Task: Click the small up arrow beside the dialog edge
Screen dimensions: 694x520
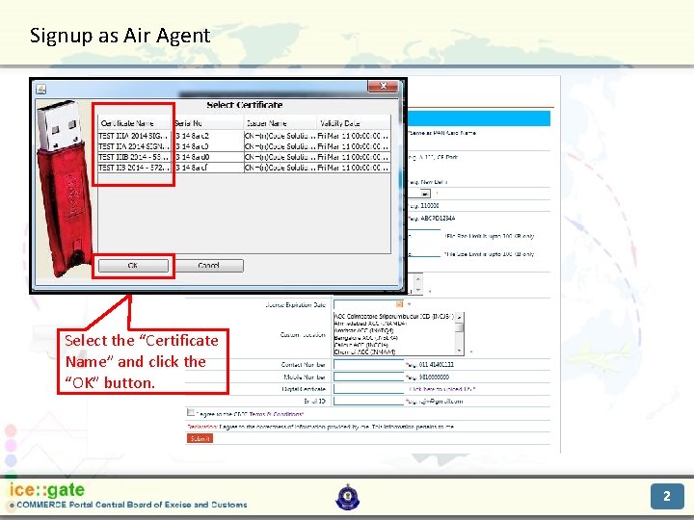Action: point(417,277)
